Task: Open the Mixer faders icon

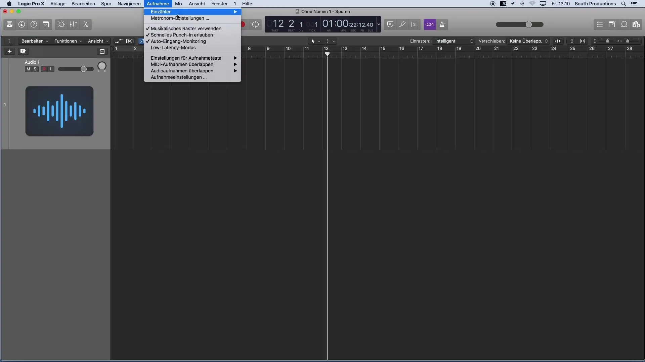Action: pos(73,24)
